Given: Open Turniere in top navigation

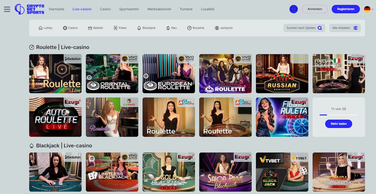Looking at the screenshot, I should (186, 9).
